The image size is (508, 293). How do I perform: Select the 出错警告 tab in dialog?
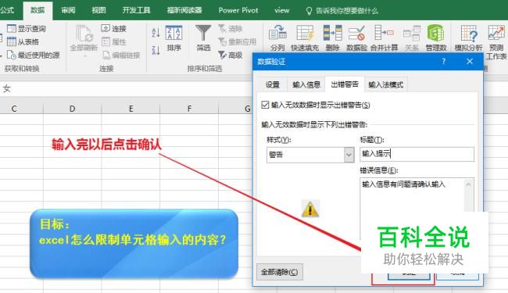[x=345, y=84]
